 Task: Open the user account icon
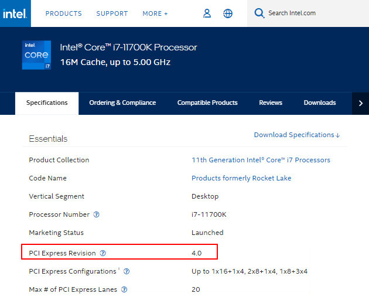tap(207, 13)
